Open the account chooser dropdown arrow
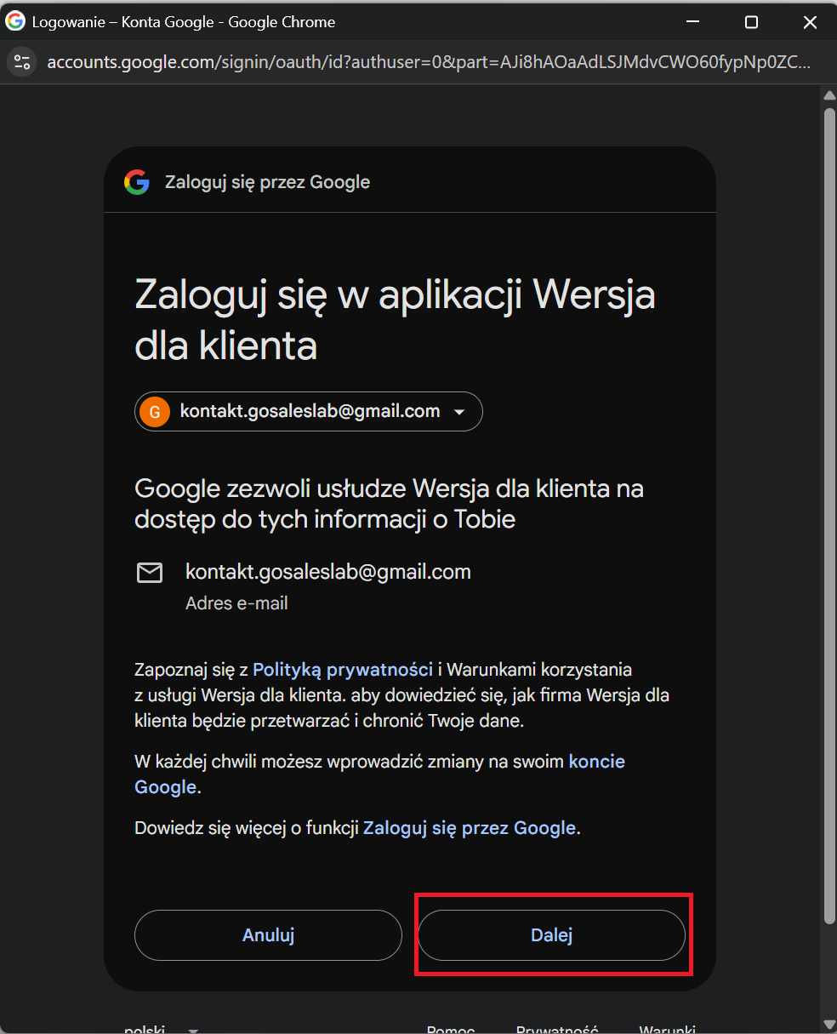Viewport: 837px width, 1034px height. point(459,413)
